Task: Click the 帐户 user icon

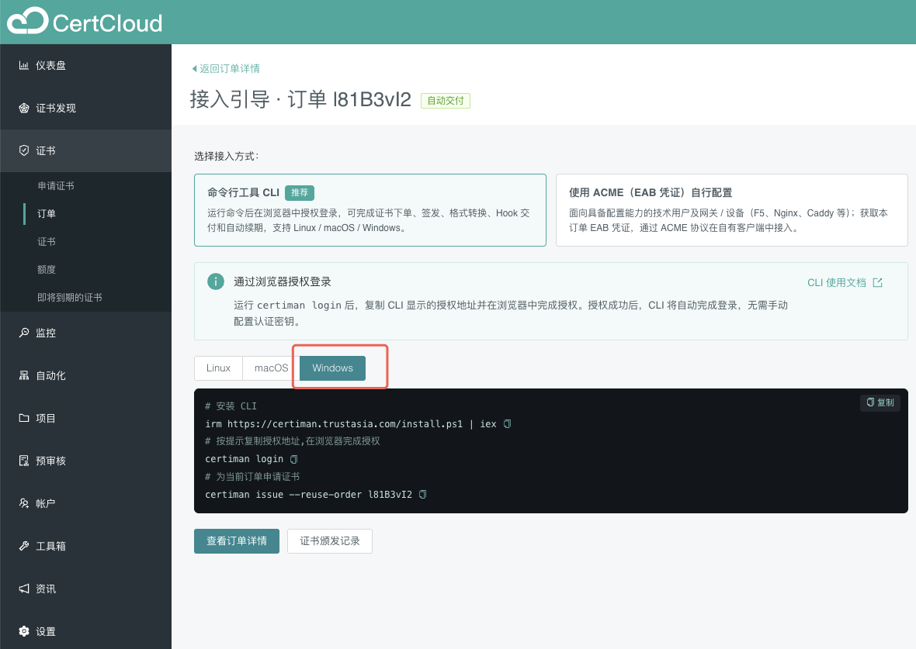Action: tap(24, 503)
